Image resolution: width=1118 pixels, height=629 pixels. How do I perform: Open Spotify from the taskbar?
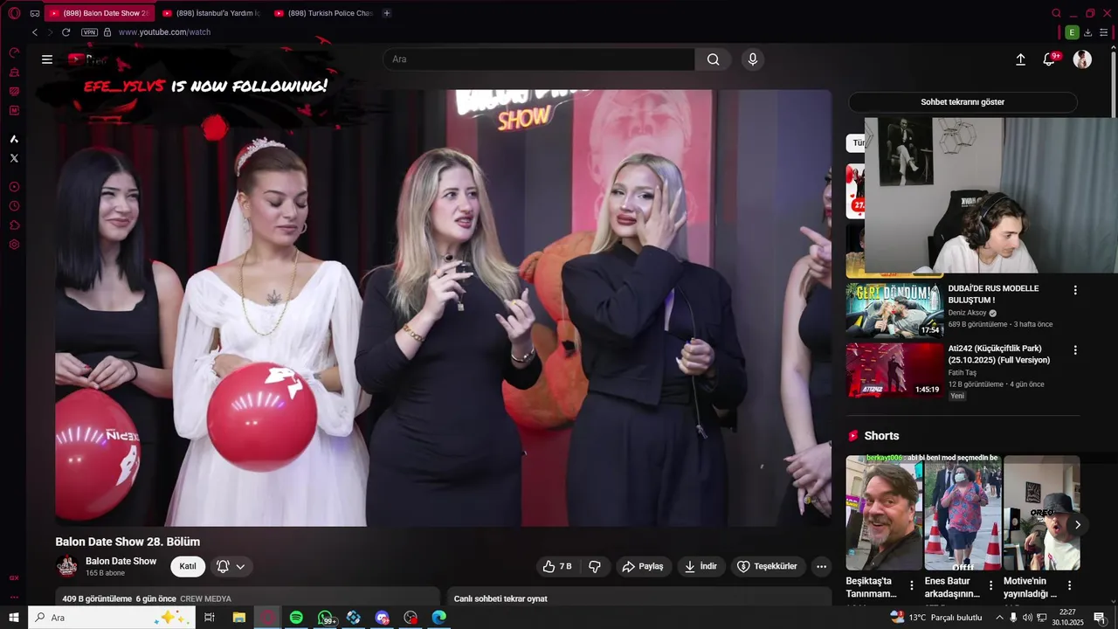[x=296, y=618]
